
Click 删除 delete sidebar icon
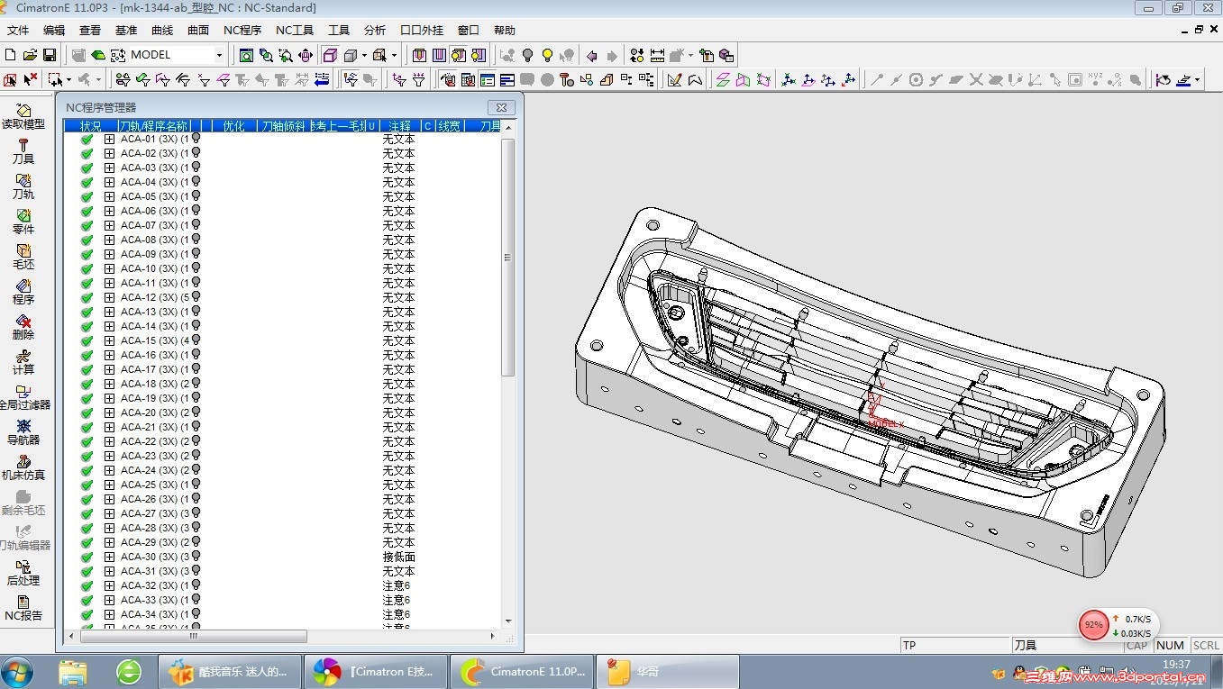click(23, 327)
